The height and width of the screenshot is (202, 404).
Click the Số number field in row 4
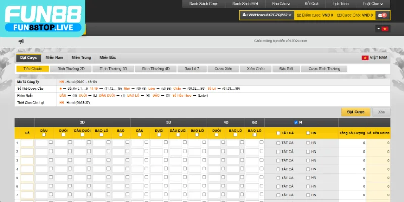coord(27,169)
